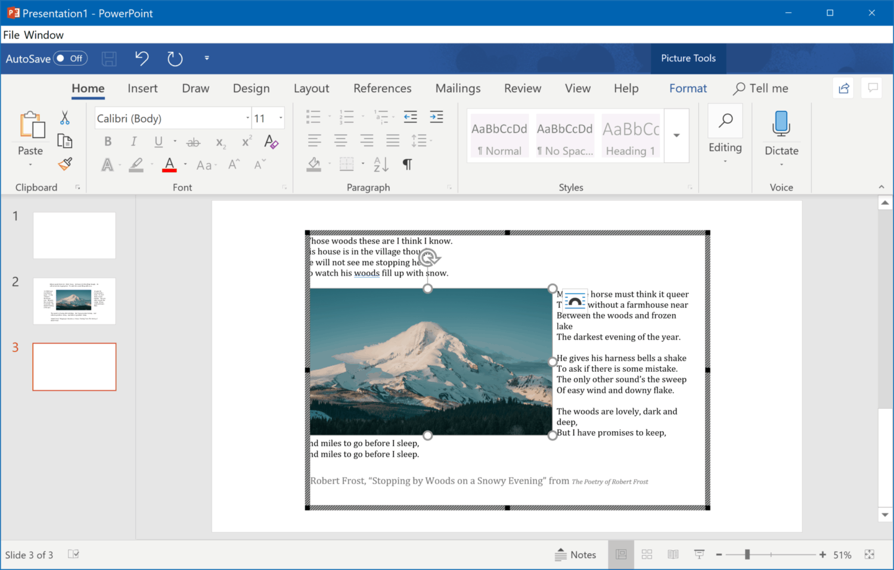Click the Clear Formatting icon

271,142
